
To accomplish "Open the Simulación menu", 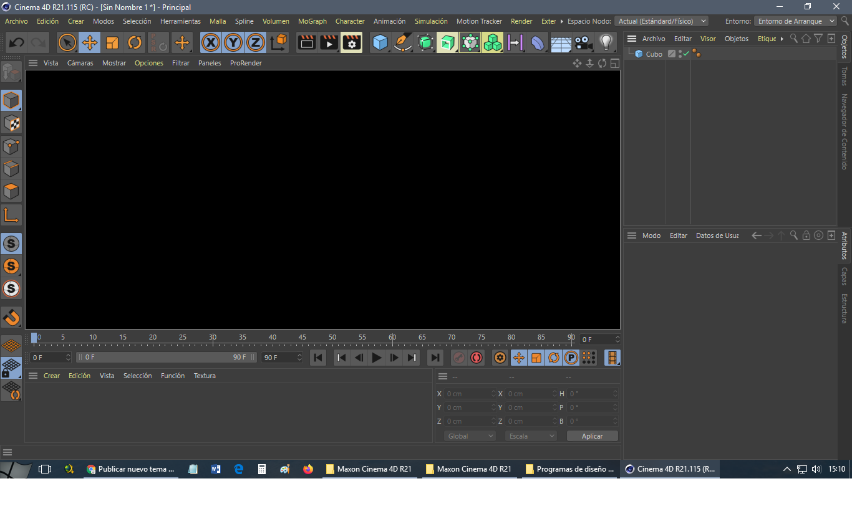I will (x=431, y=21).
